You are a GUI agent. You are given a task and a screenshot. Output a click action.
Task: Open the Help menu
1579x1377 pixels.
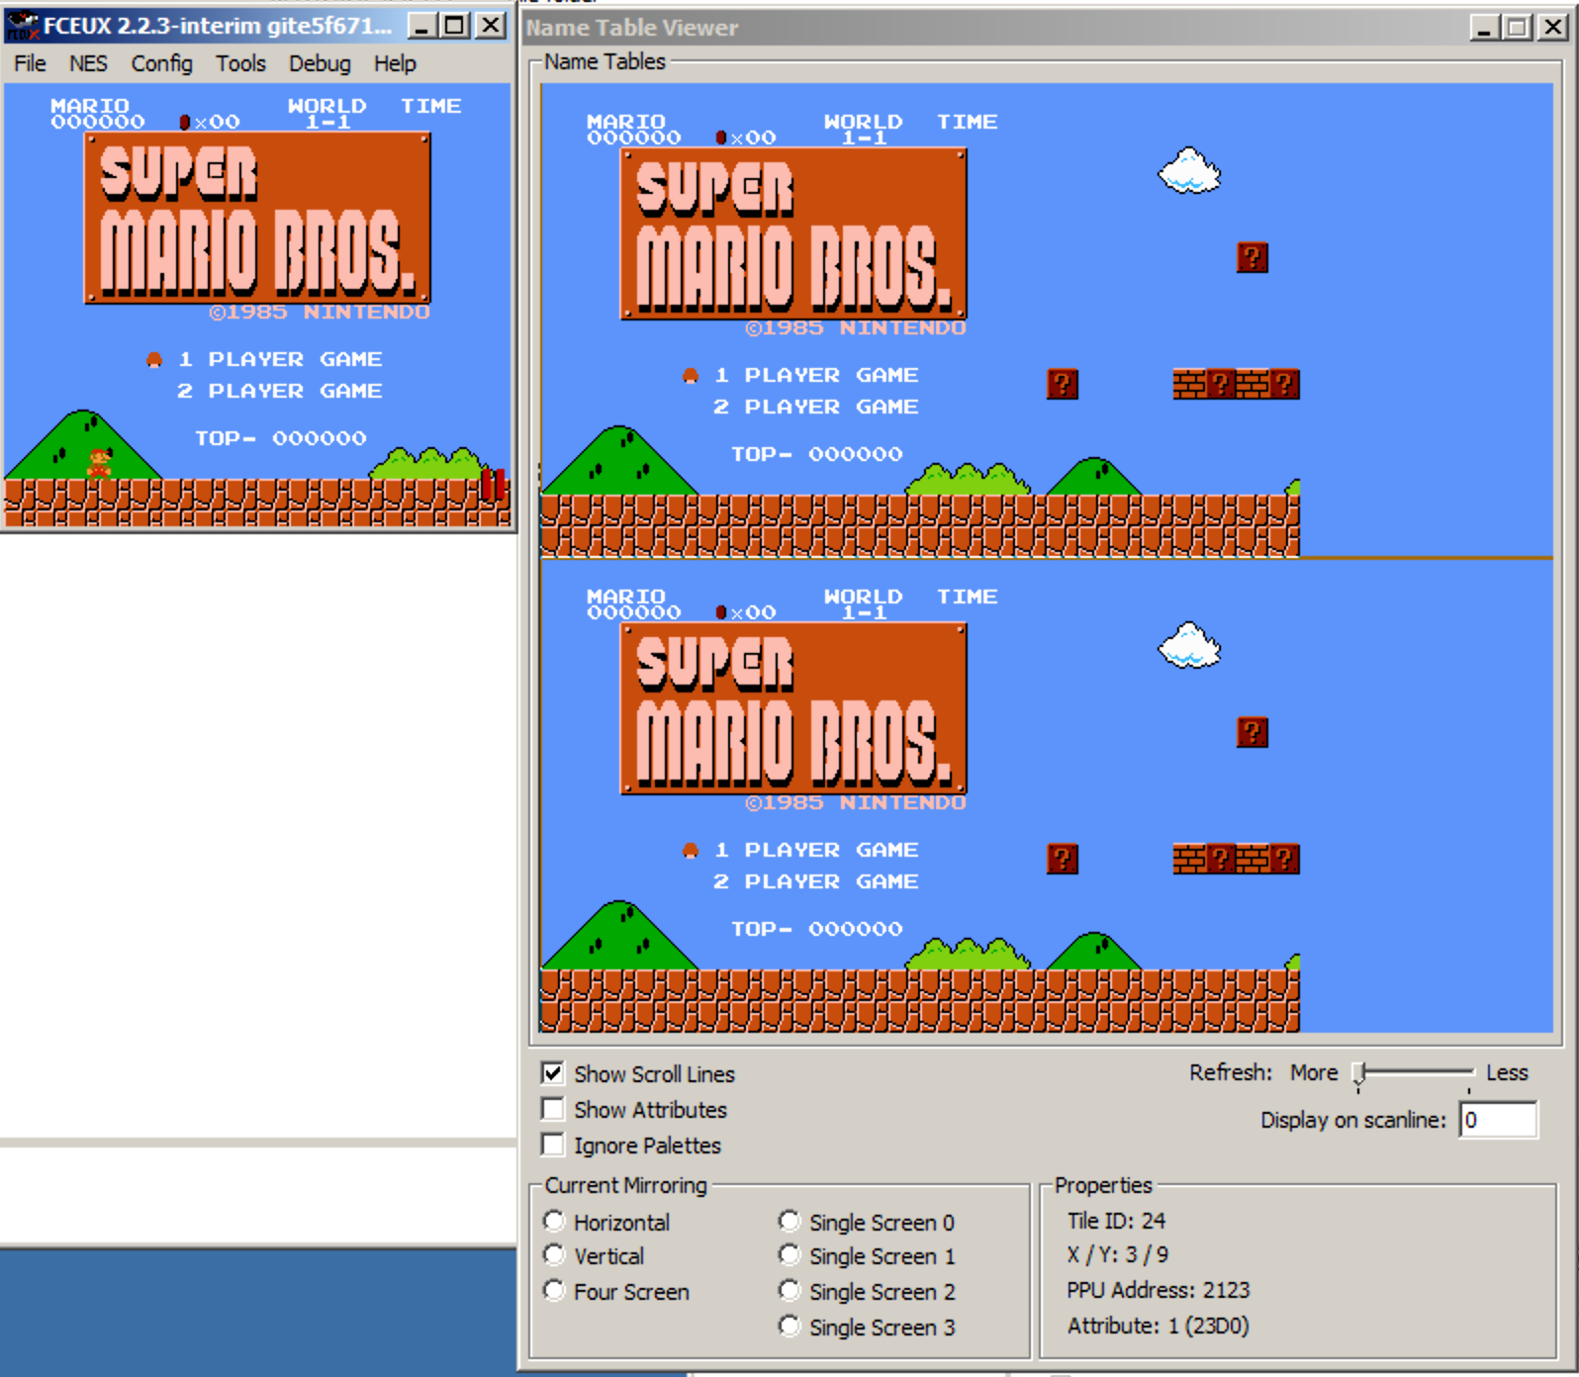click(395, 63)
